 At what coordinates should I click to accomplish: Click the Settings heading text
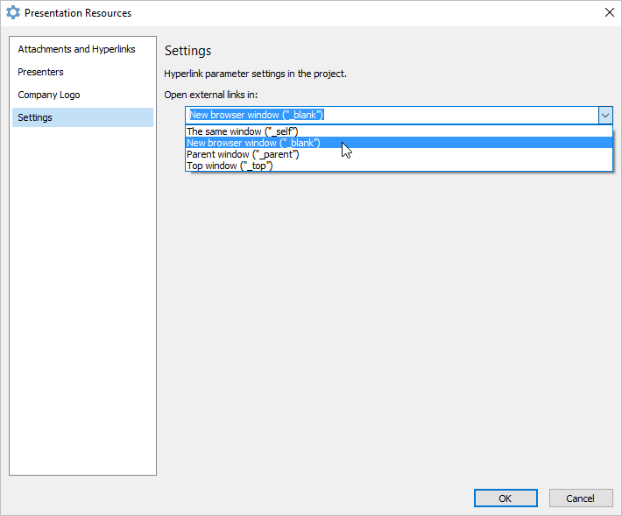(188, 51)
